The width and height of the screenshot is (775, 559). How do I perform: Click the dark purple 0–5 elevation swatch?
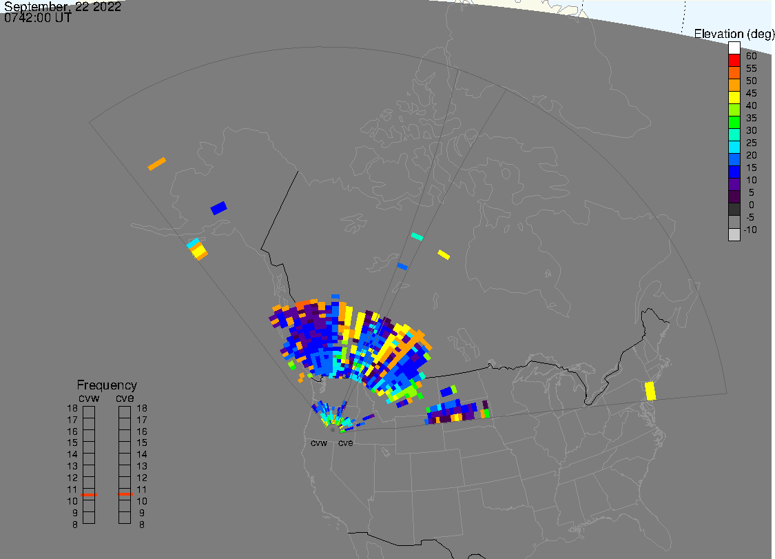tap(734, 197)
